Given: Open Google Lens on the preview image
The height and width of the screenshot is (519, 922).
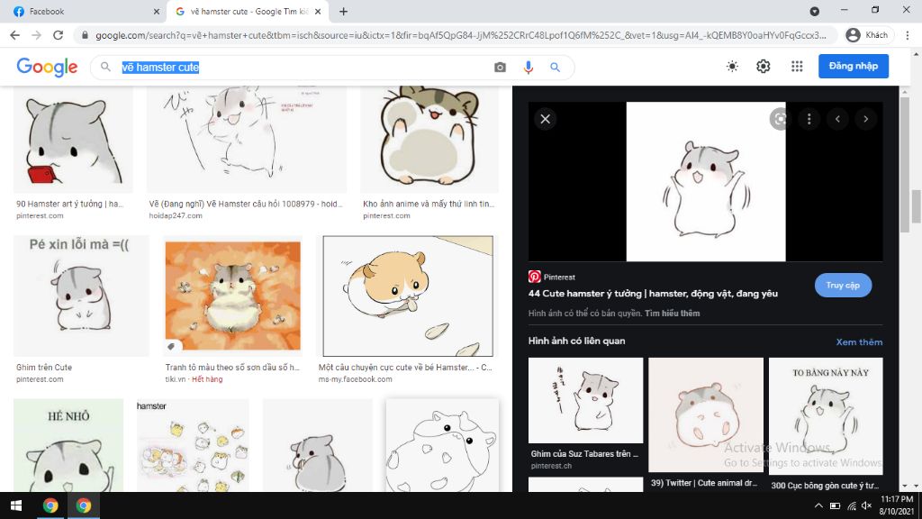Looking at the screenshot, I should point(780,119).
